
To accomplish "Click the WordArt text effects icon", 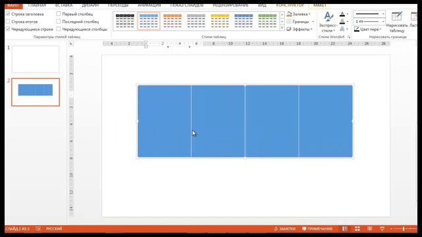I will point(342,29).
